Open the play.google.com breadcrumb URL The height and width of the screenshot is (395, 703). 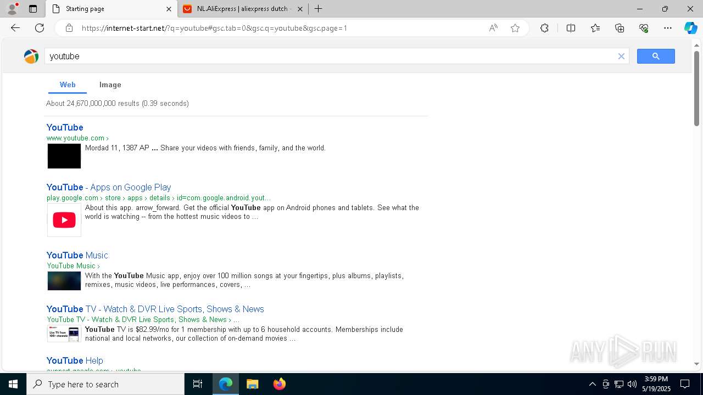tap(158, 198)
